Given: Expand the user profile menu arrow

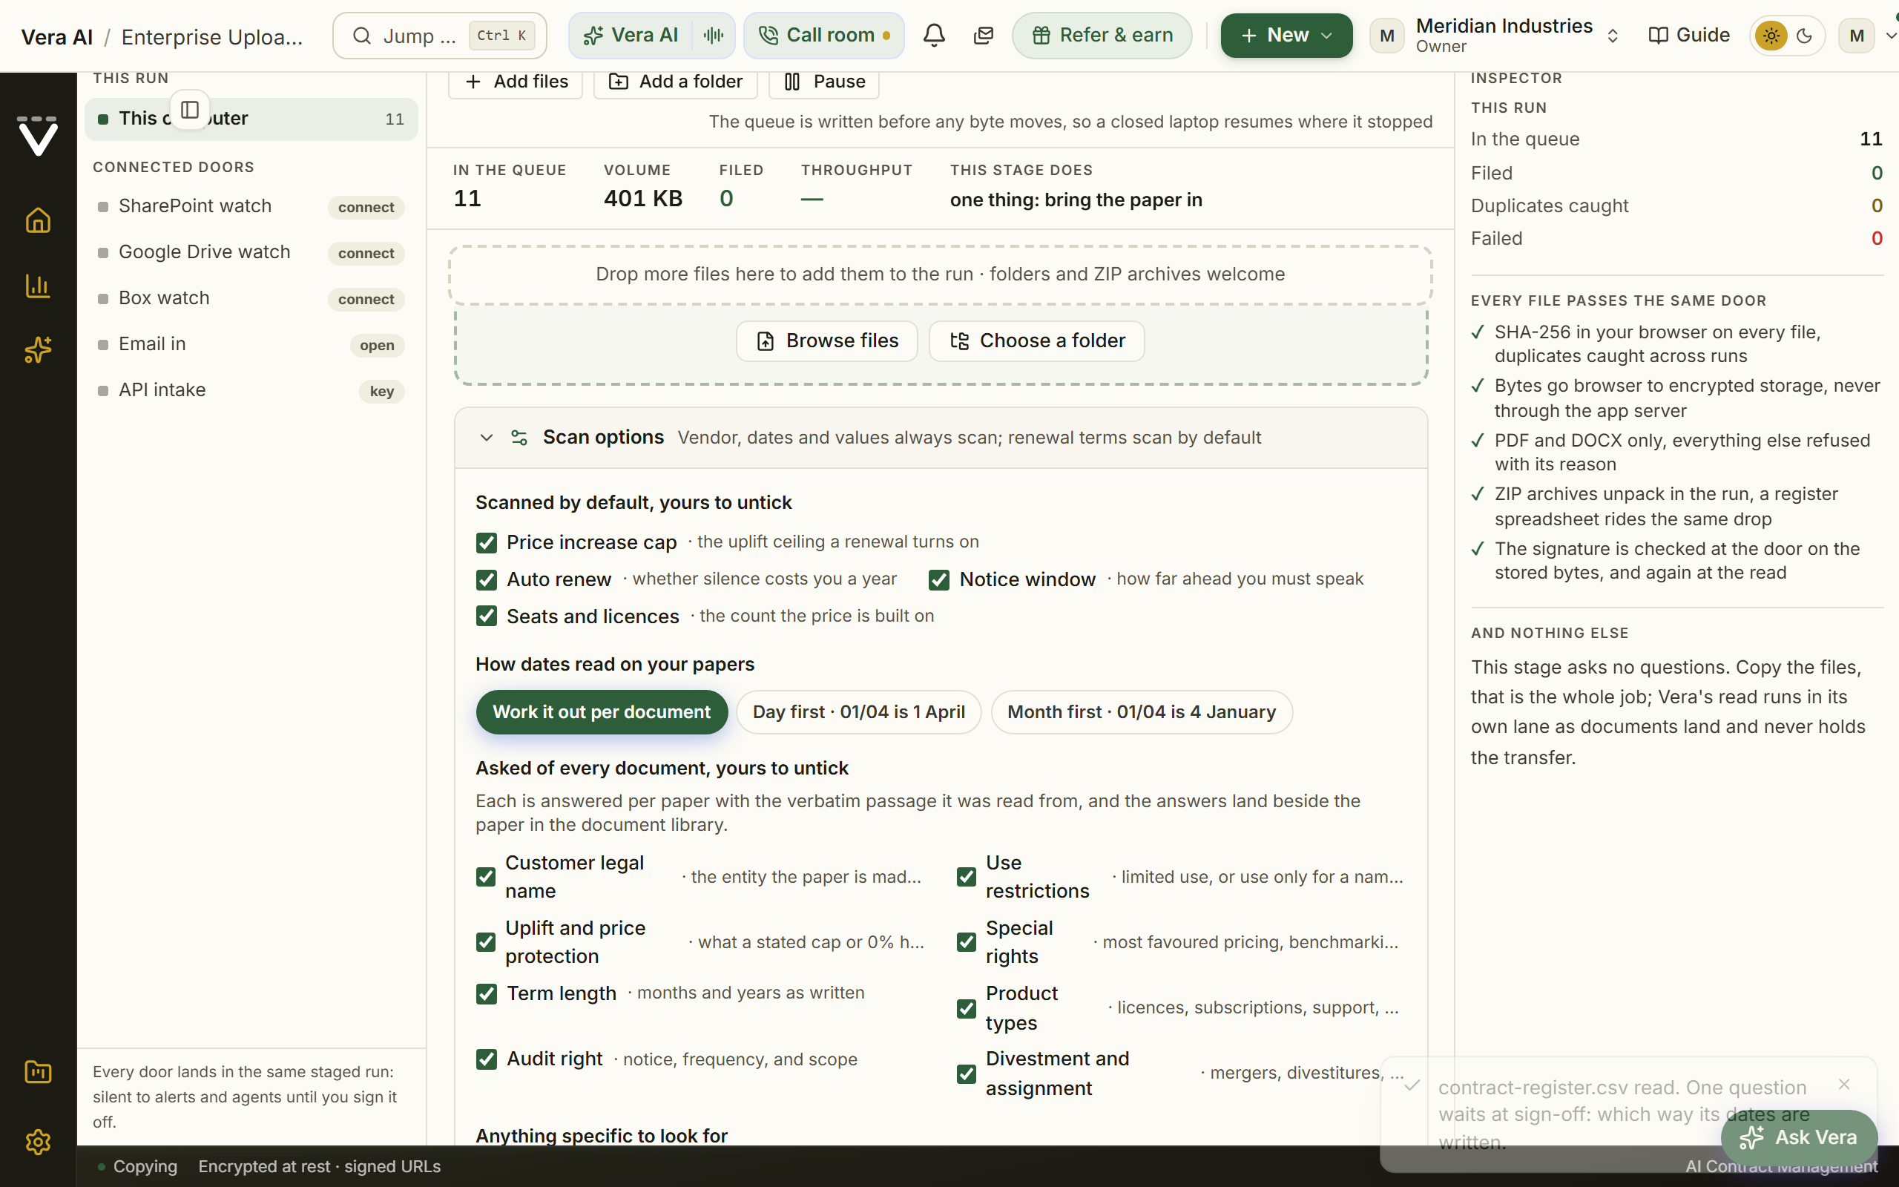Looking at the screenshot, I should pyautogui.click(x=1889, y=36).
